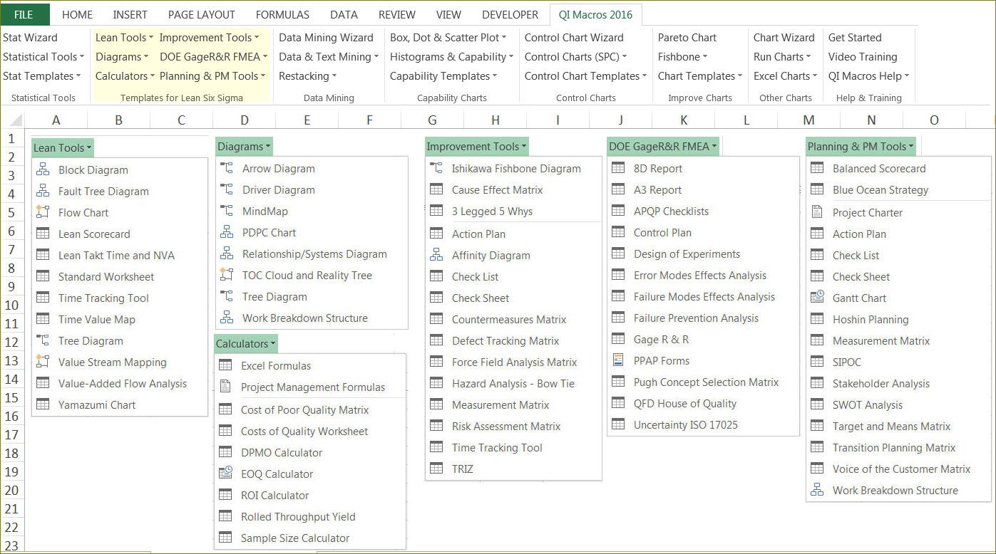The height and width of the screenshot is (554, 996).
Task: Click the MindMap icon
Action: [227, 211]
